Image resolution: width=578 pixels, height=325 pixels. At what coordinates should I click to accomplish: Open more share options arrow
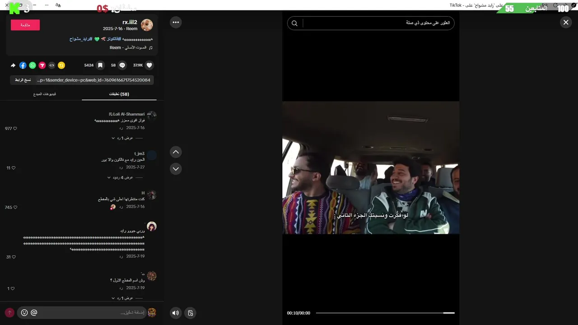13,65
